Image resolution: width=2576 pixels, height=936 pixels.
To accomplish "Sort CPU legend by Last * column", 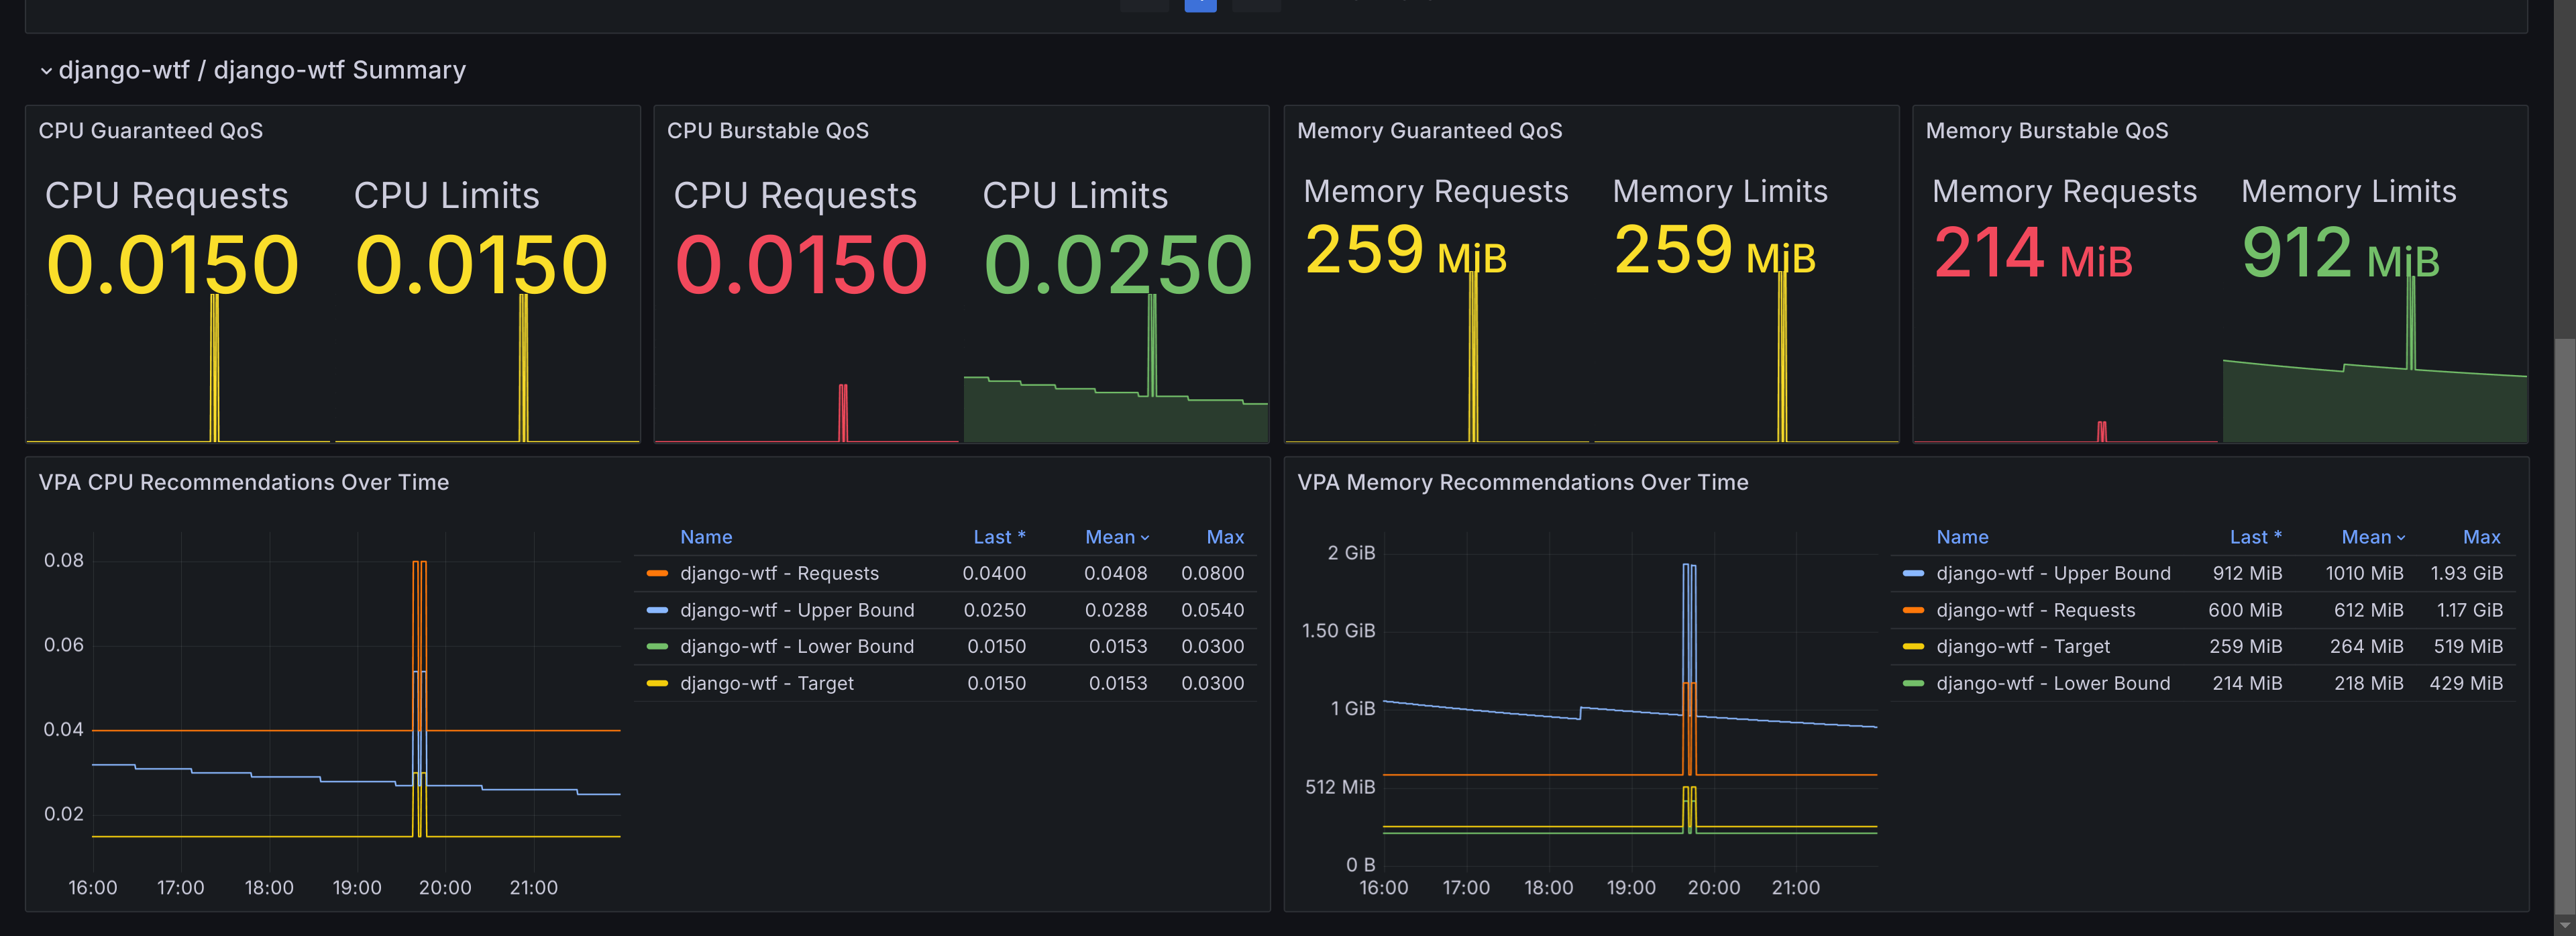I will coord(998,537).
